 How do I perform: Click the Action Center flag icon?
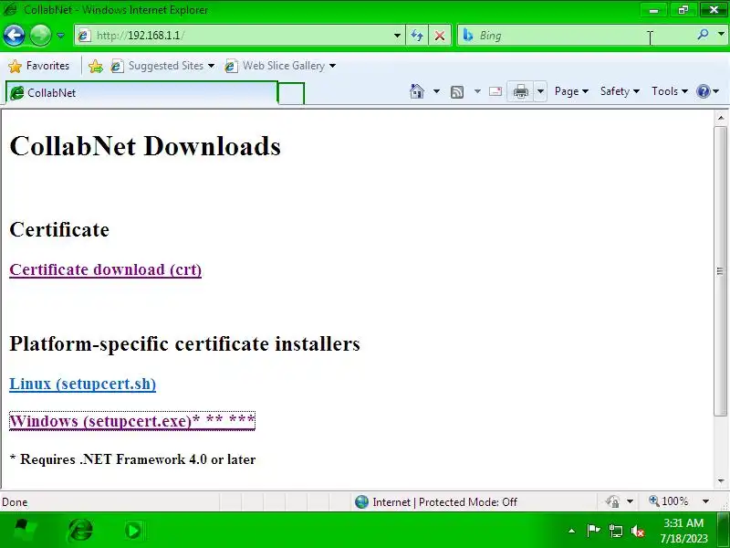point(594,531)
